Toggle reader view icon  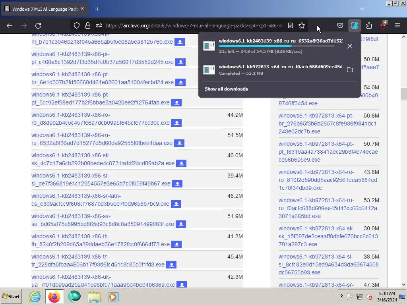(x=291, y=25)
